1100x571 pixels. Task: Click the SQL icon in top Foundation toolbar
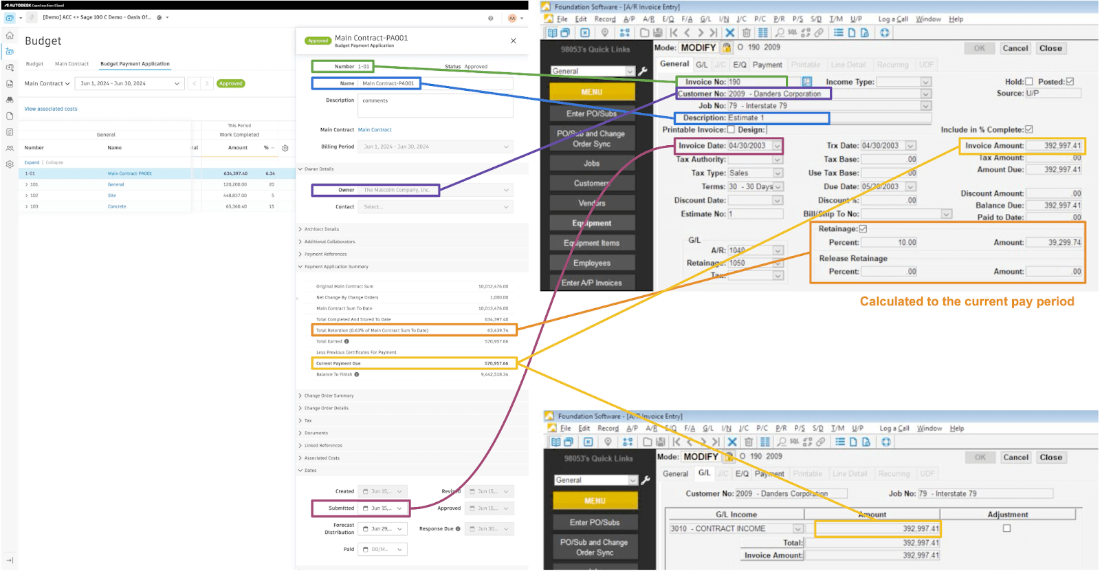coord(792,32)
